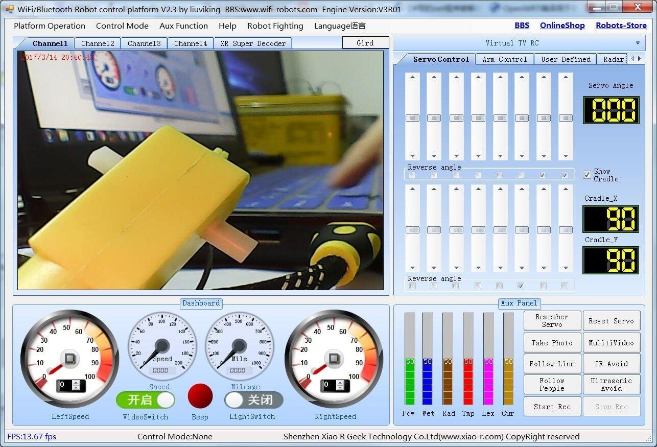This screenshot has height=447, width=657.
Task: Click the LeftSpeed gauge center square icon
Action: [69, 359]
